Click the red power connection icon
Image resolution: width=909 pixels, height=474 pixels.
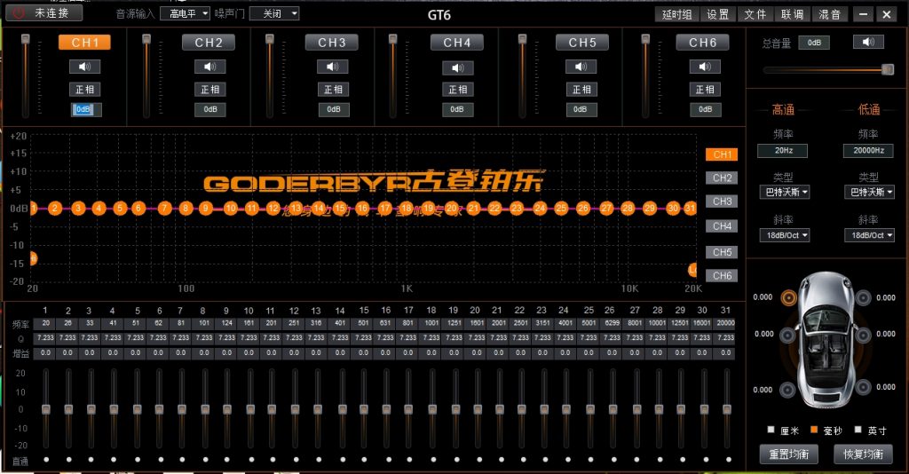pyautogui.click(x=19, y=12)
